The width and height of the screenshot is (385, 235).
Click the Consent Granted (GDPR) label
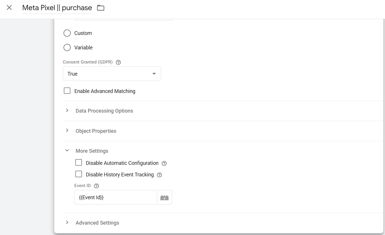point(88,62)
